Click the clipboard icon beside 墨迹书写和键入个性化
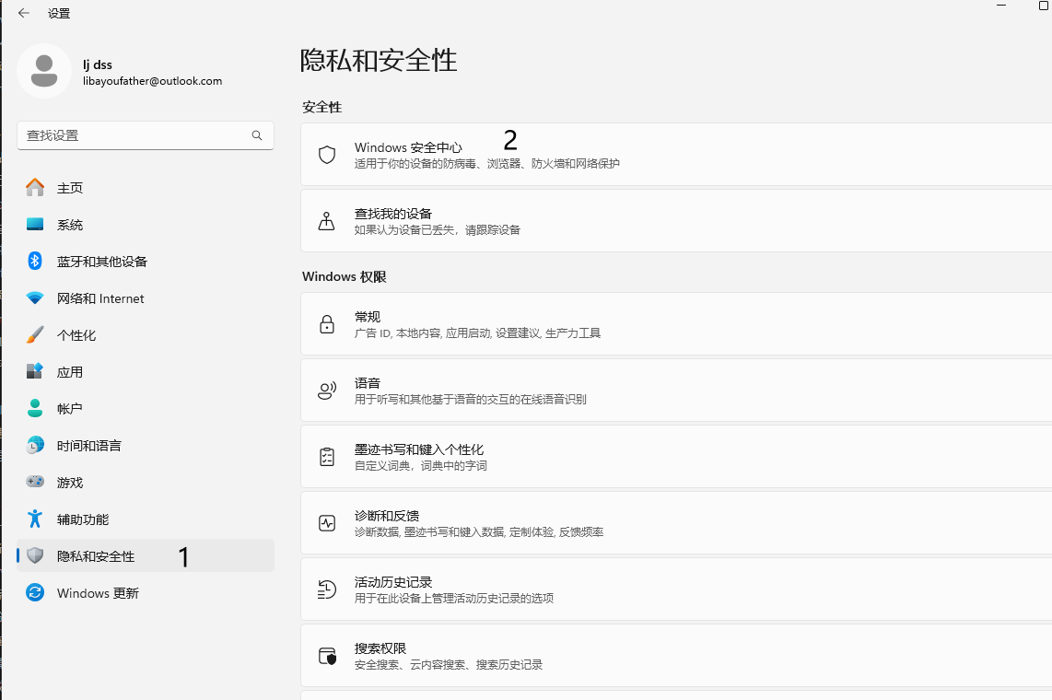Image resolution: width=1052 pixels, height=700 pixels. [x=327, y=457]
